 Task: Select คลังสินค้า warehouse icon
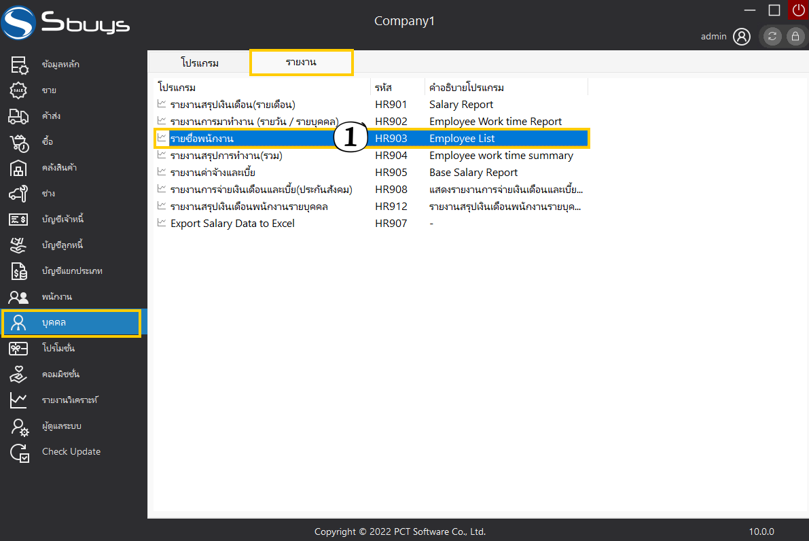pyautogui.click(x=18, y=168)
